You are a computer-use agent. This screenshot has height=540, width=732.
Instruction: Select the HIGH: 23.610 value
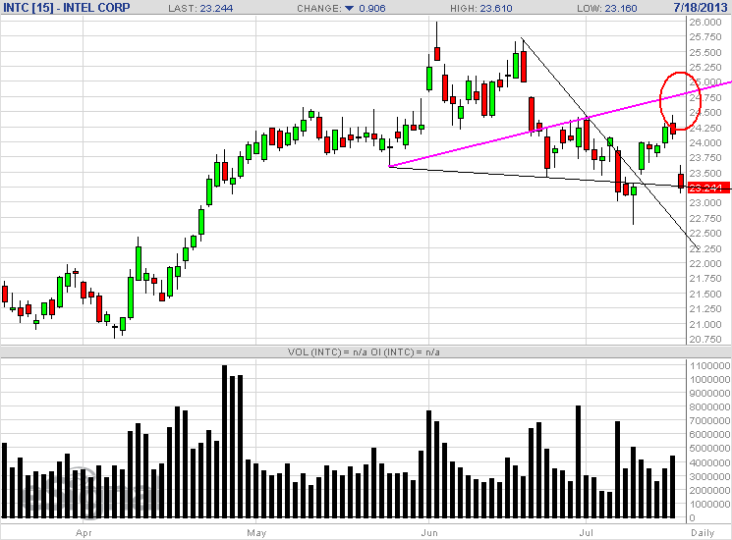[480, 8]
